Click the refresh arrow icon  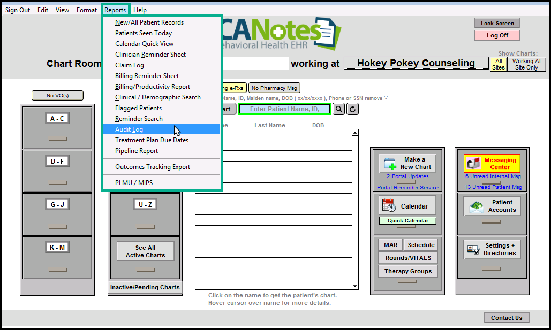[352, 109]
